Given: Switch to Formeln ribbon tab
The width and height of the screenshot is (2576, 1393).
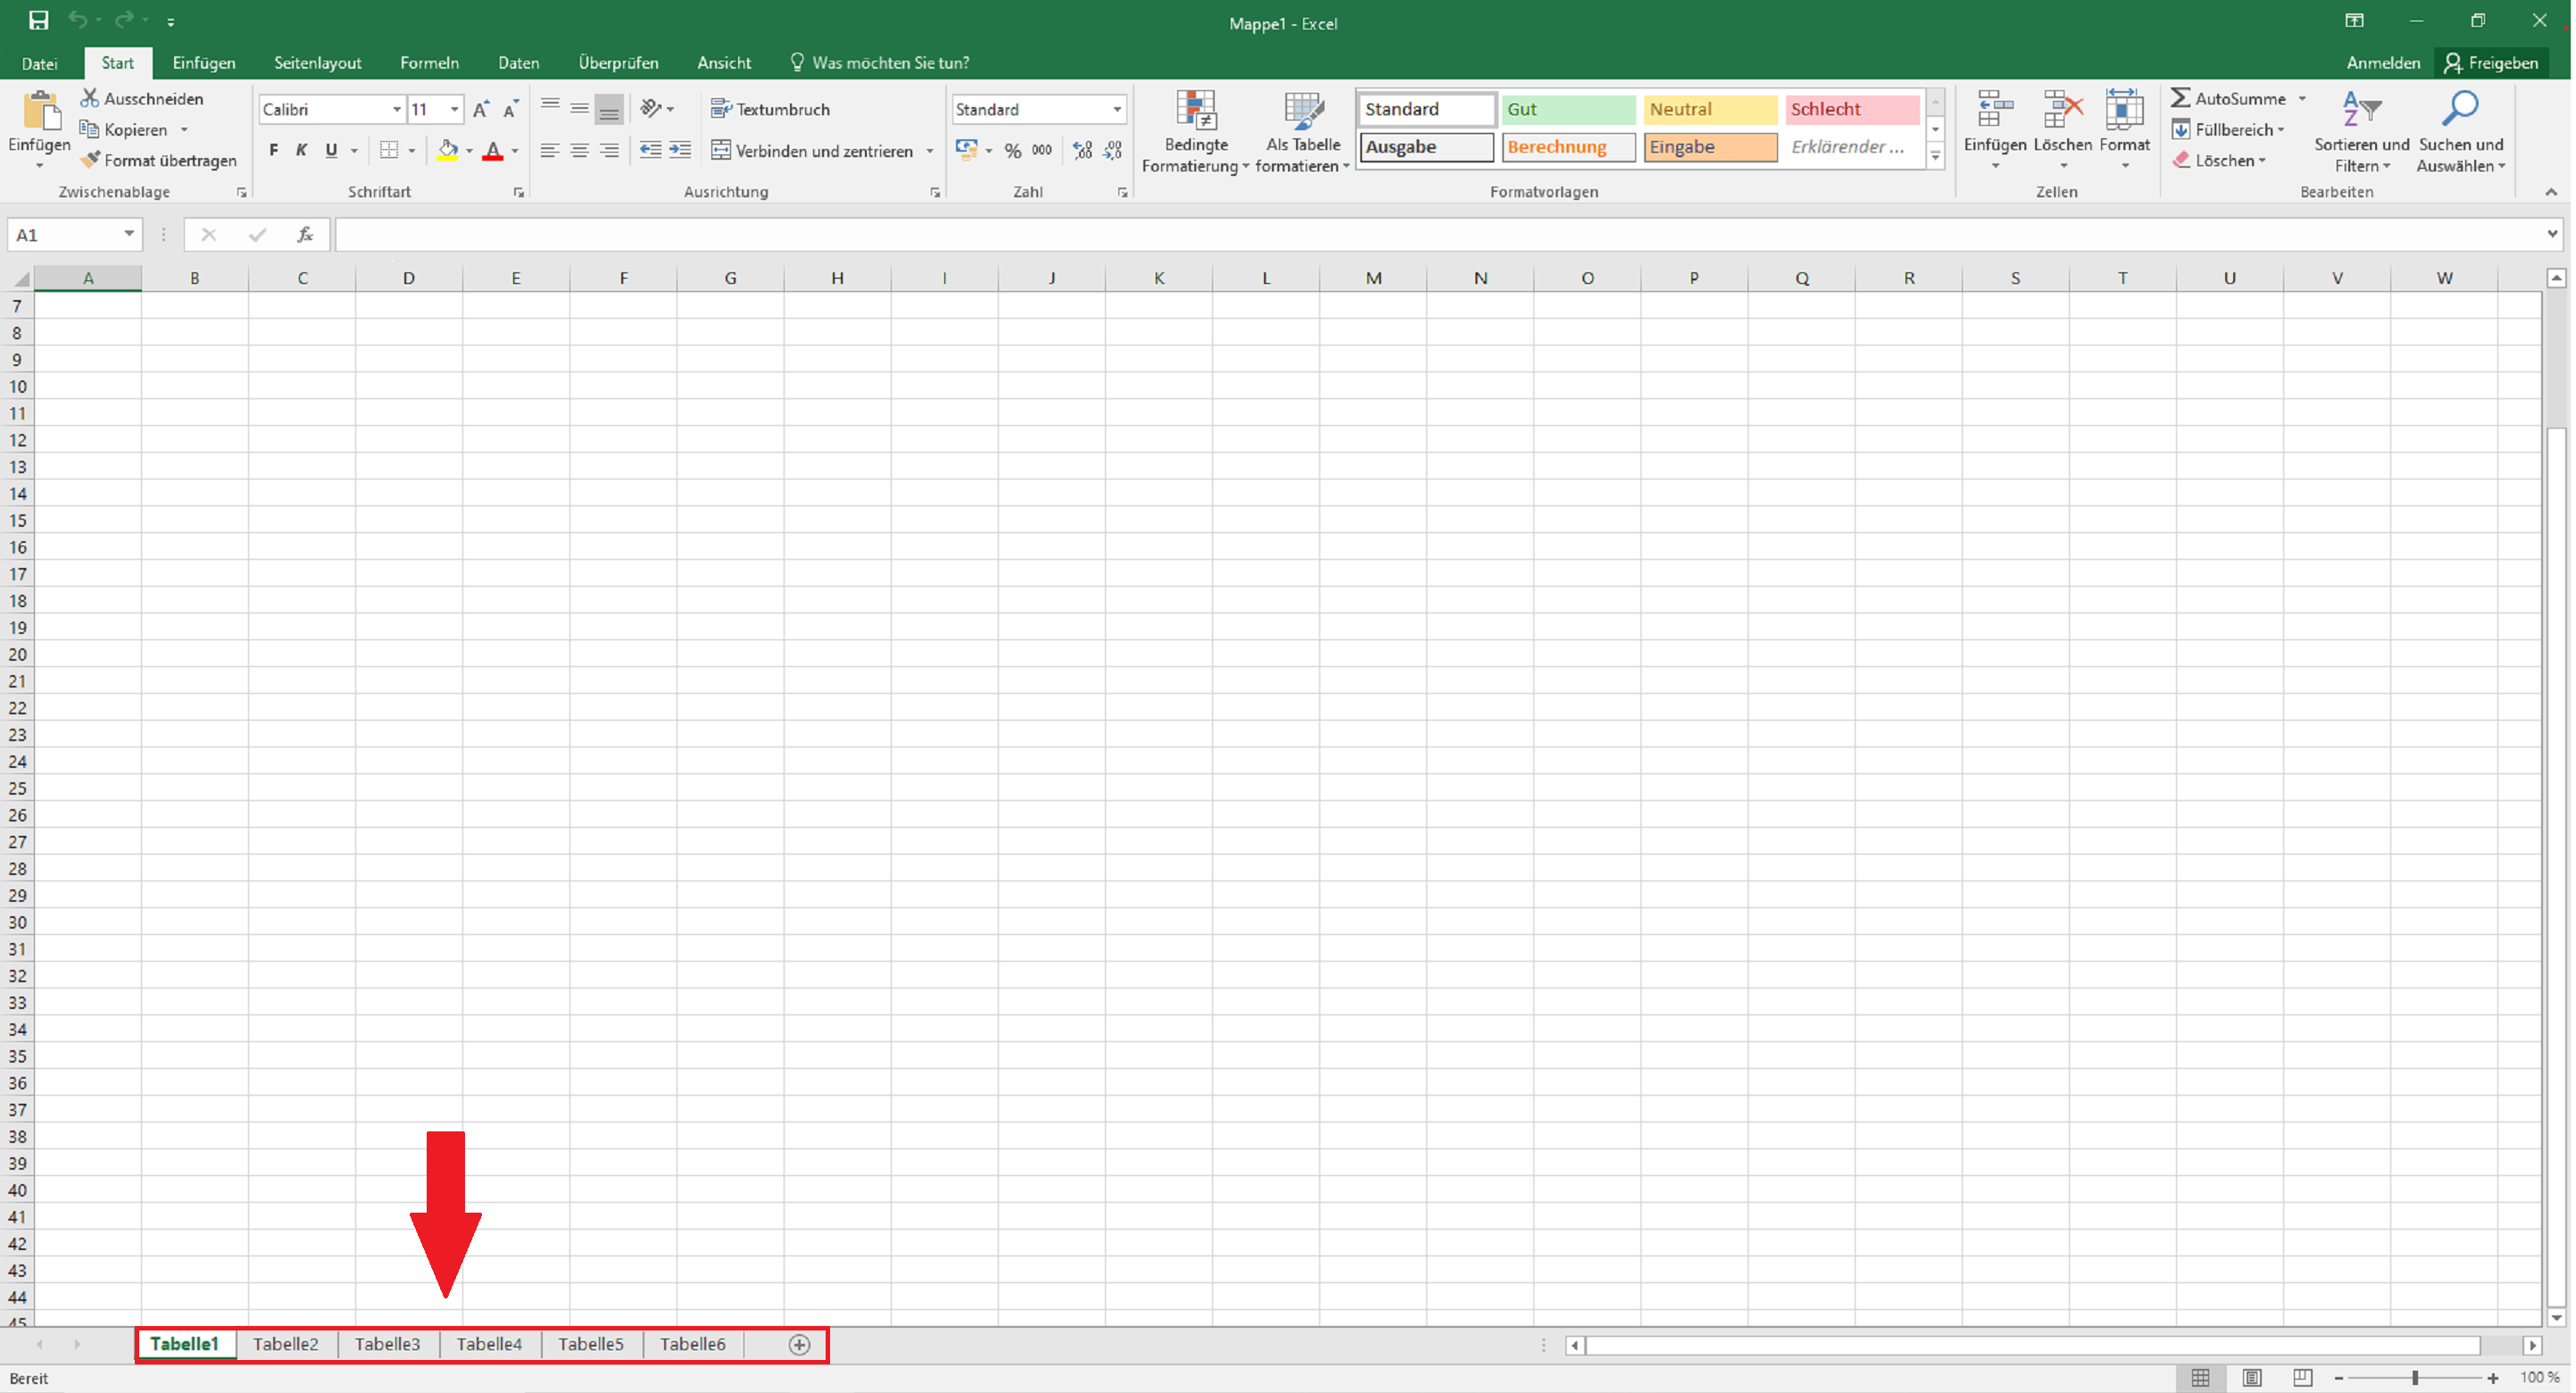Looking at the screenshot, I should click(x=429, y=62).
